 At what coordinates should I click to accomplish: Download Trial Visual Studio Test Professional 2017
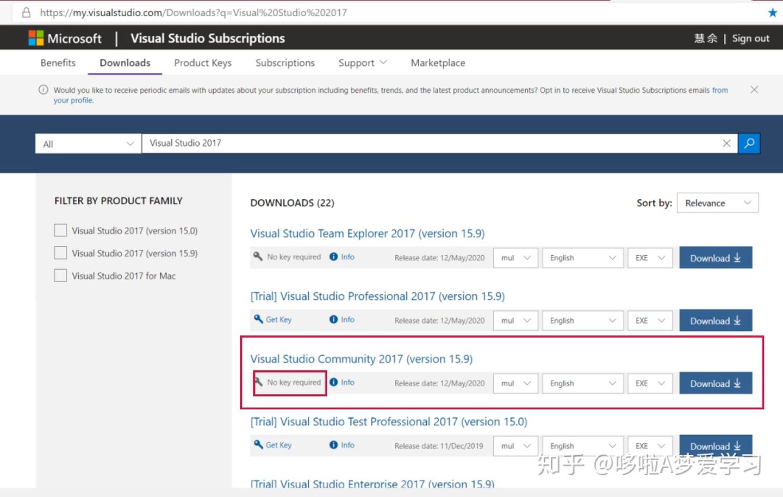click(x=716, y=446)
